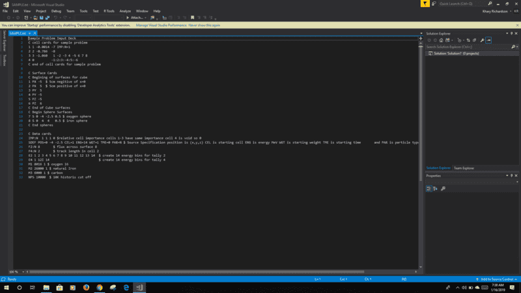Screen dimensions: 521x293
Task: Open the Debug menu
Action: 56,11
